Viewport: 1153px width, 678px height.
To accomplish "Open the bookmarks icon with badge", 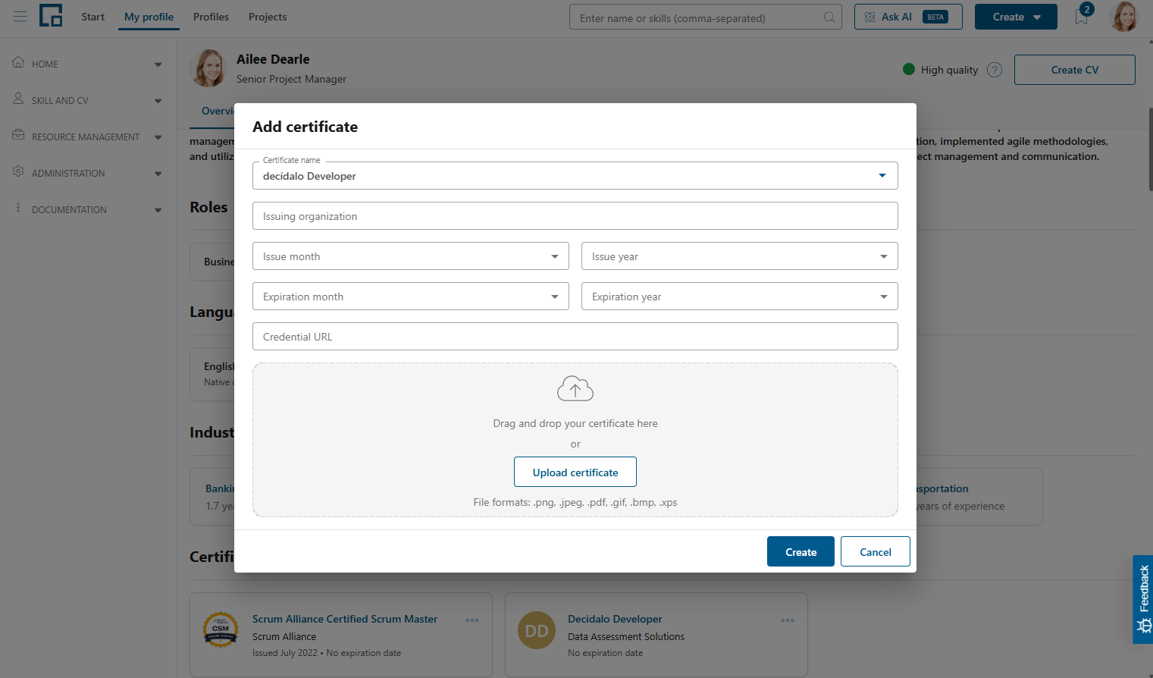I will point(1083,15).
